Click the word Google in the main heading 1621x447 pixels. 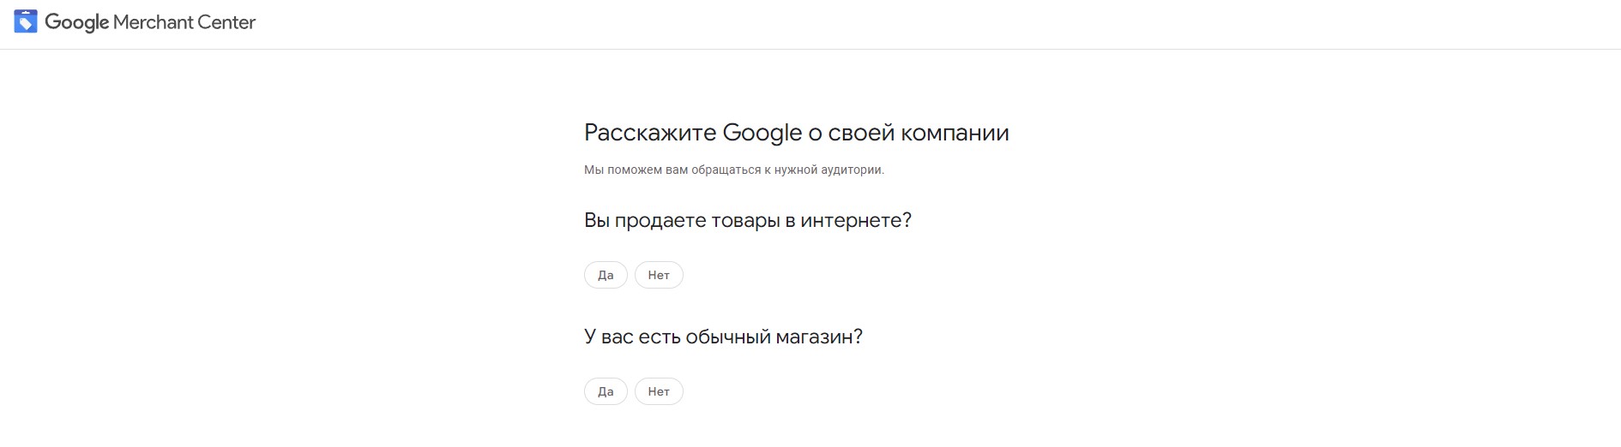pos(762,133)
